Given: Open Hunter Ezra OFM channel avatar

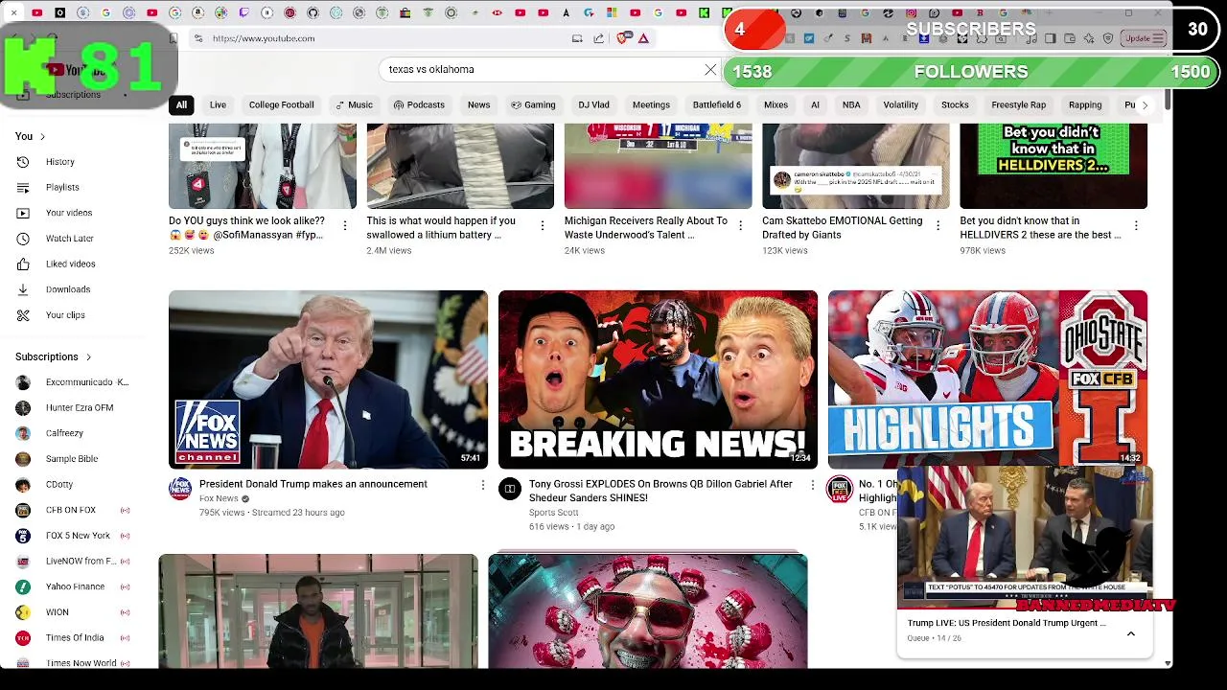Looking at the screenshot, I should (x=23, y=407).
